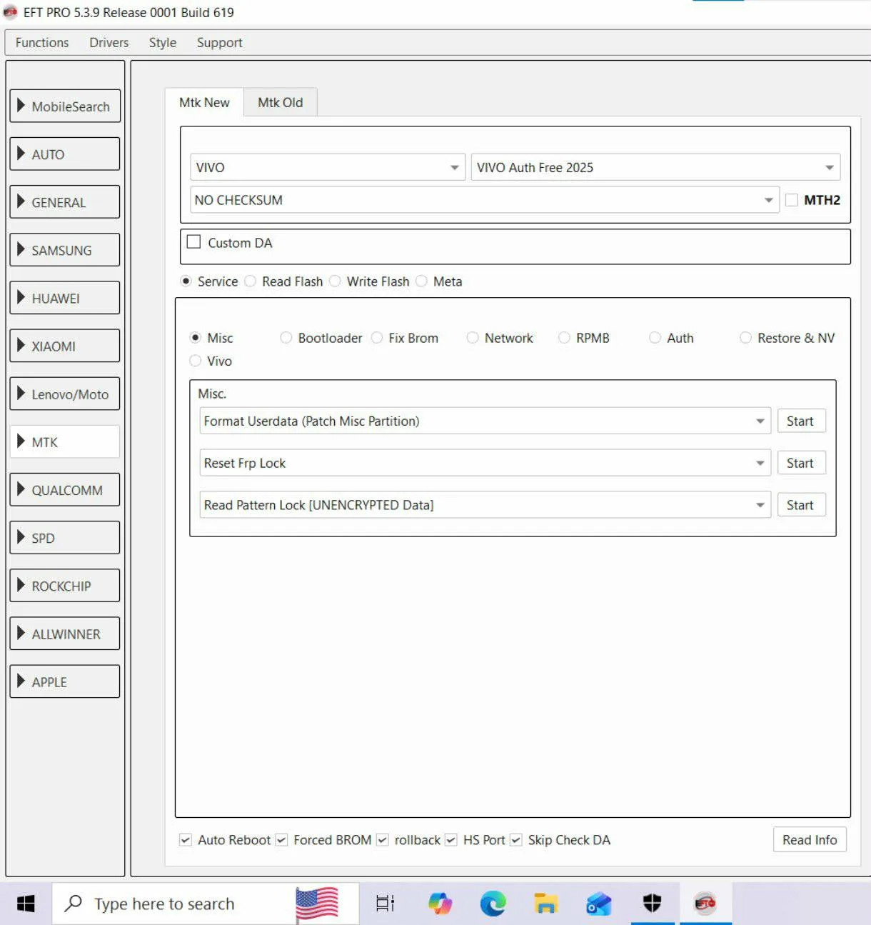The image size is (871, 925).
Task: Open the NO CHECKSUM dropdown
Action: point(768,200)
